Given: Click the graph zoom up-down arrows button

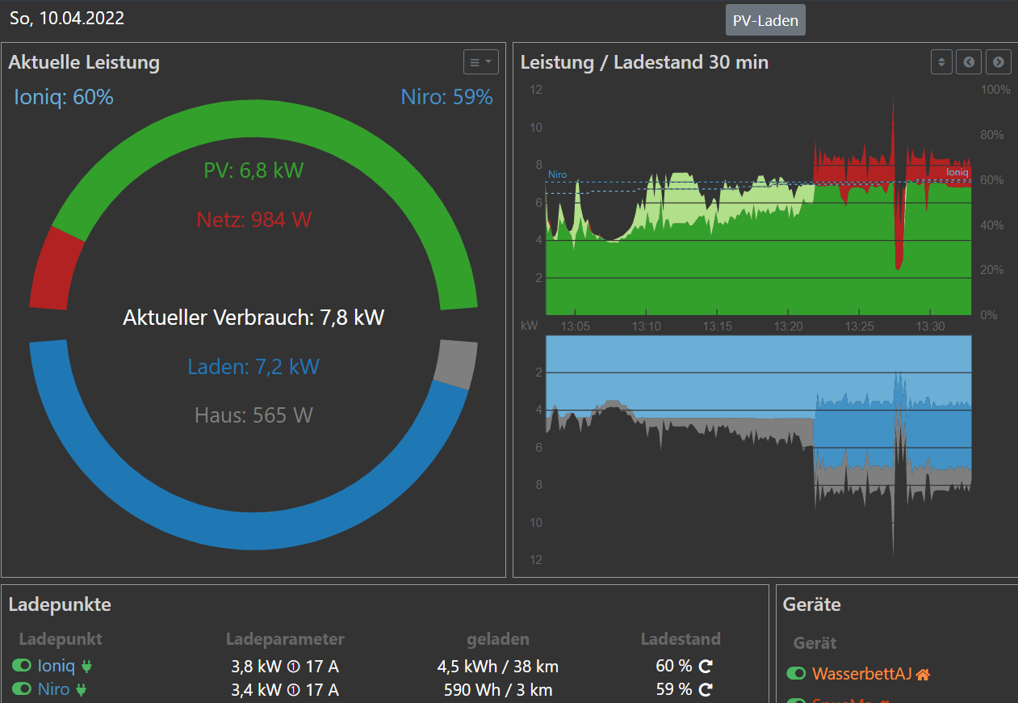Looking at the screenshot, I should click(941, 62).
